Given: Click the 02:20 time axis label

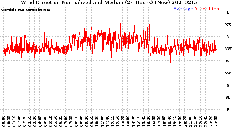Looking at the screenshot, I should [x=24, y=121].
